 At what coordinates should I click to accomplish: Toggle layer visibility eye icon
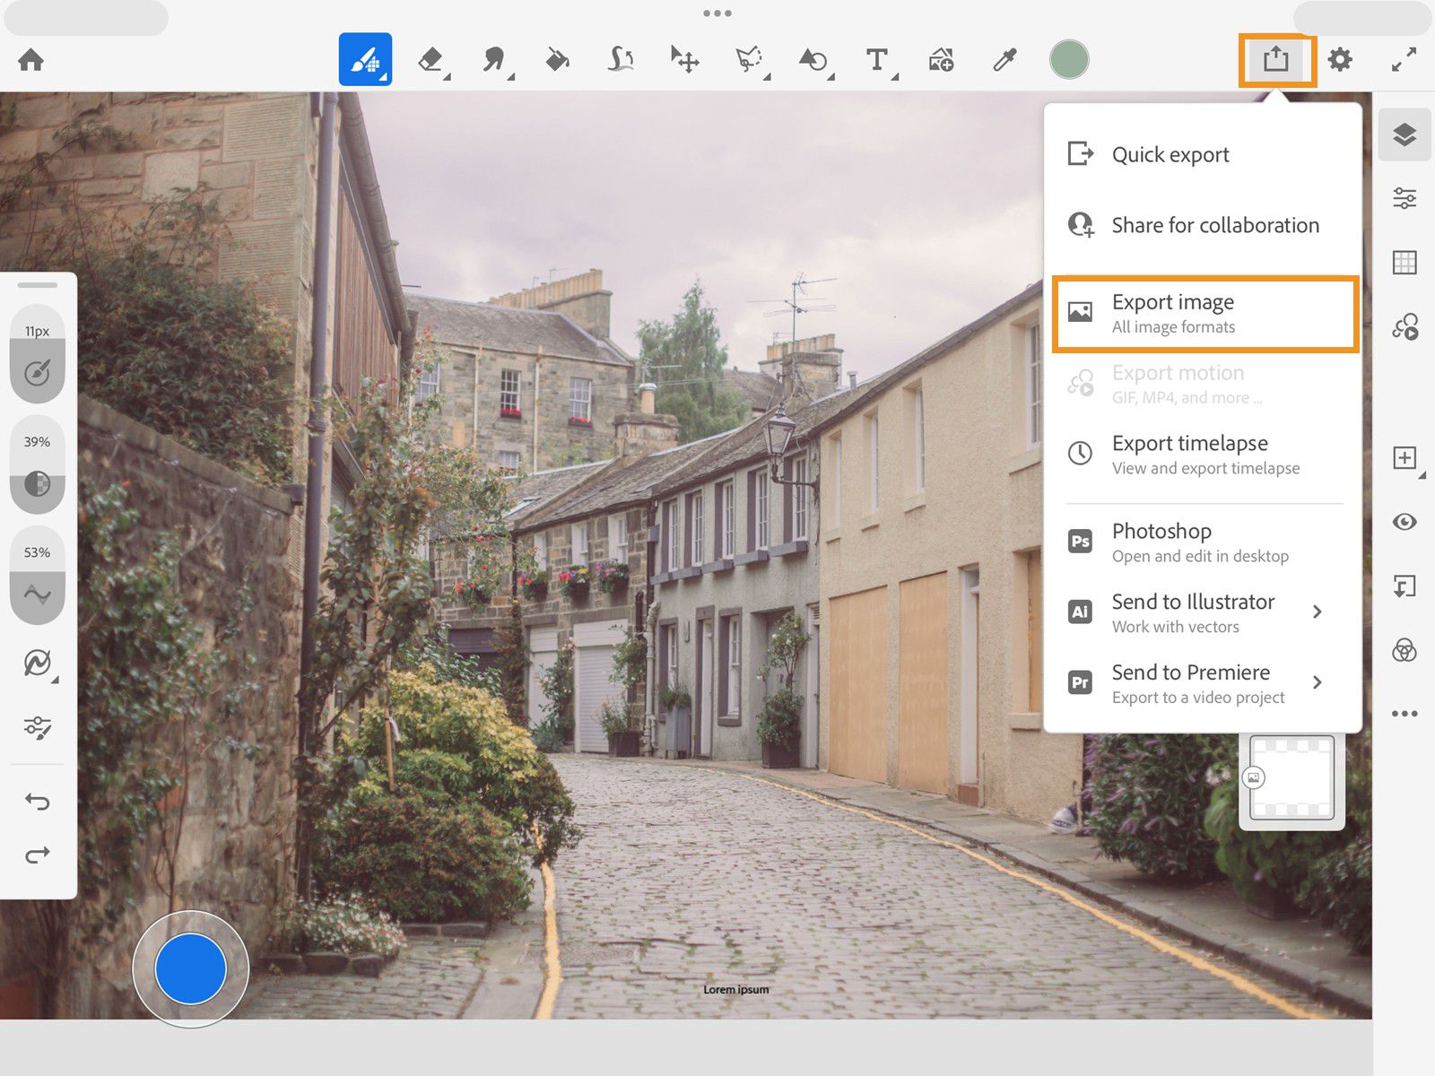click(x=1405, y=522)
